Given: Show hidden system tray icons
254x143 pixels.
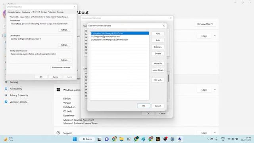Looking at the screenshot, I should [x=208, y=139].
